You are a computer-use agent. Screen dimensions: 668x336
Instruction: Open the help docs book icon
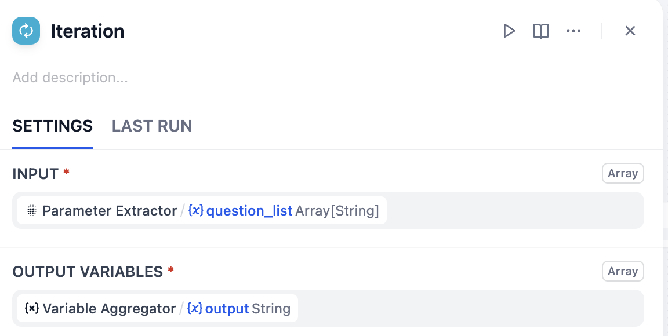pyautogui.click(x=541, y=31)
